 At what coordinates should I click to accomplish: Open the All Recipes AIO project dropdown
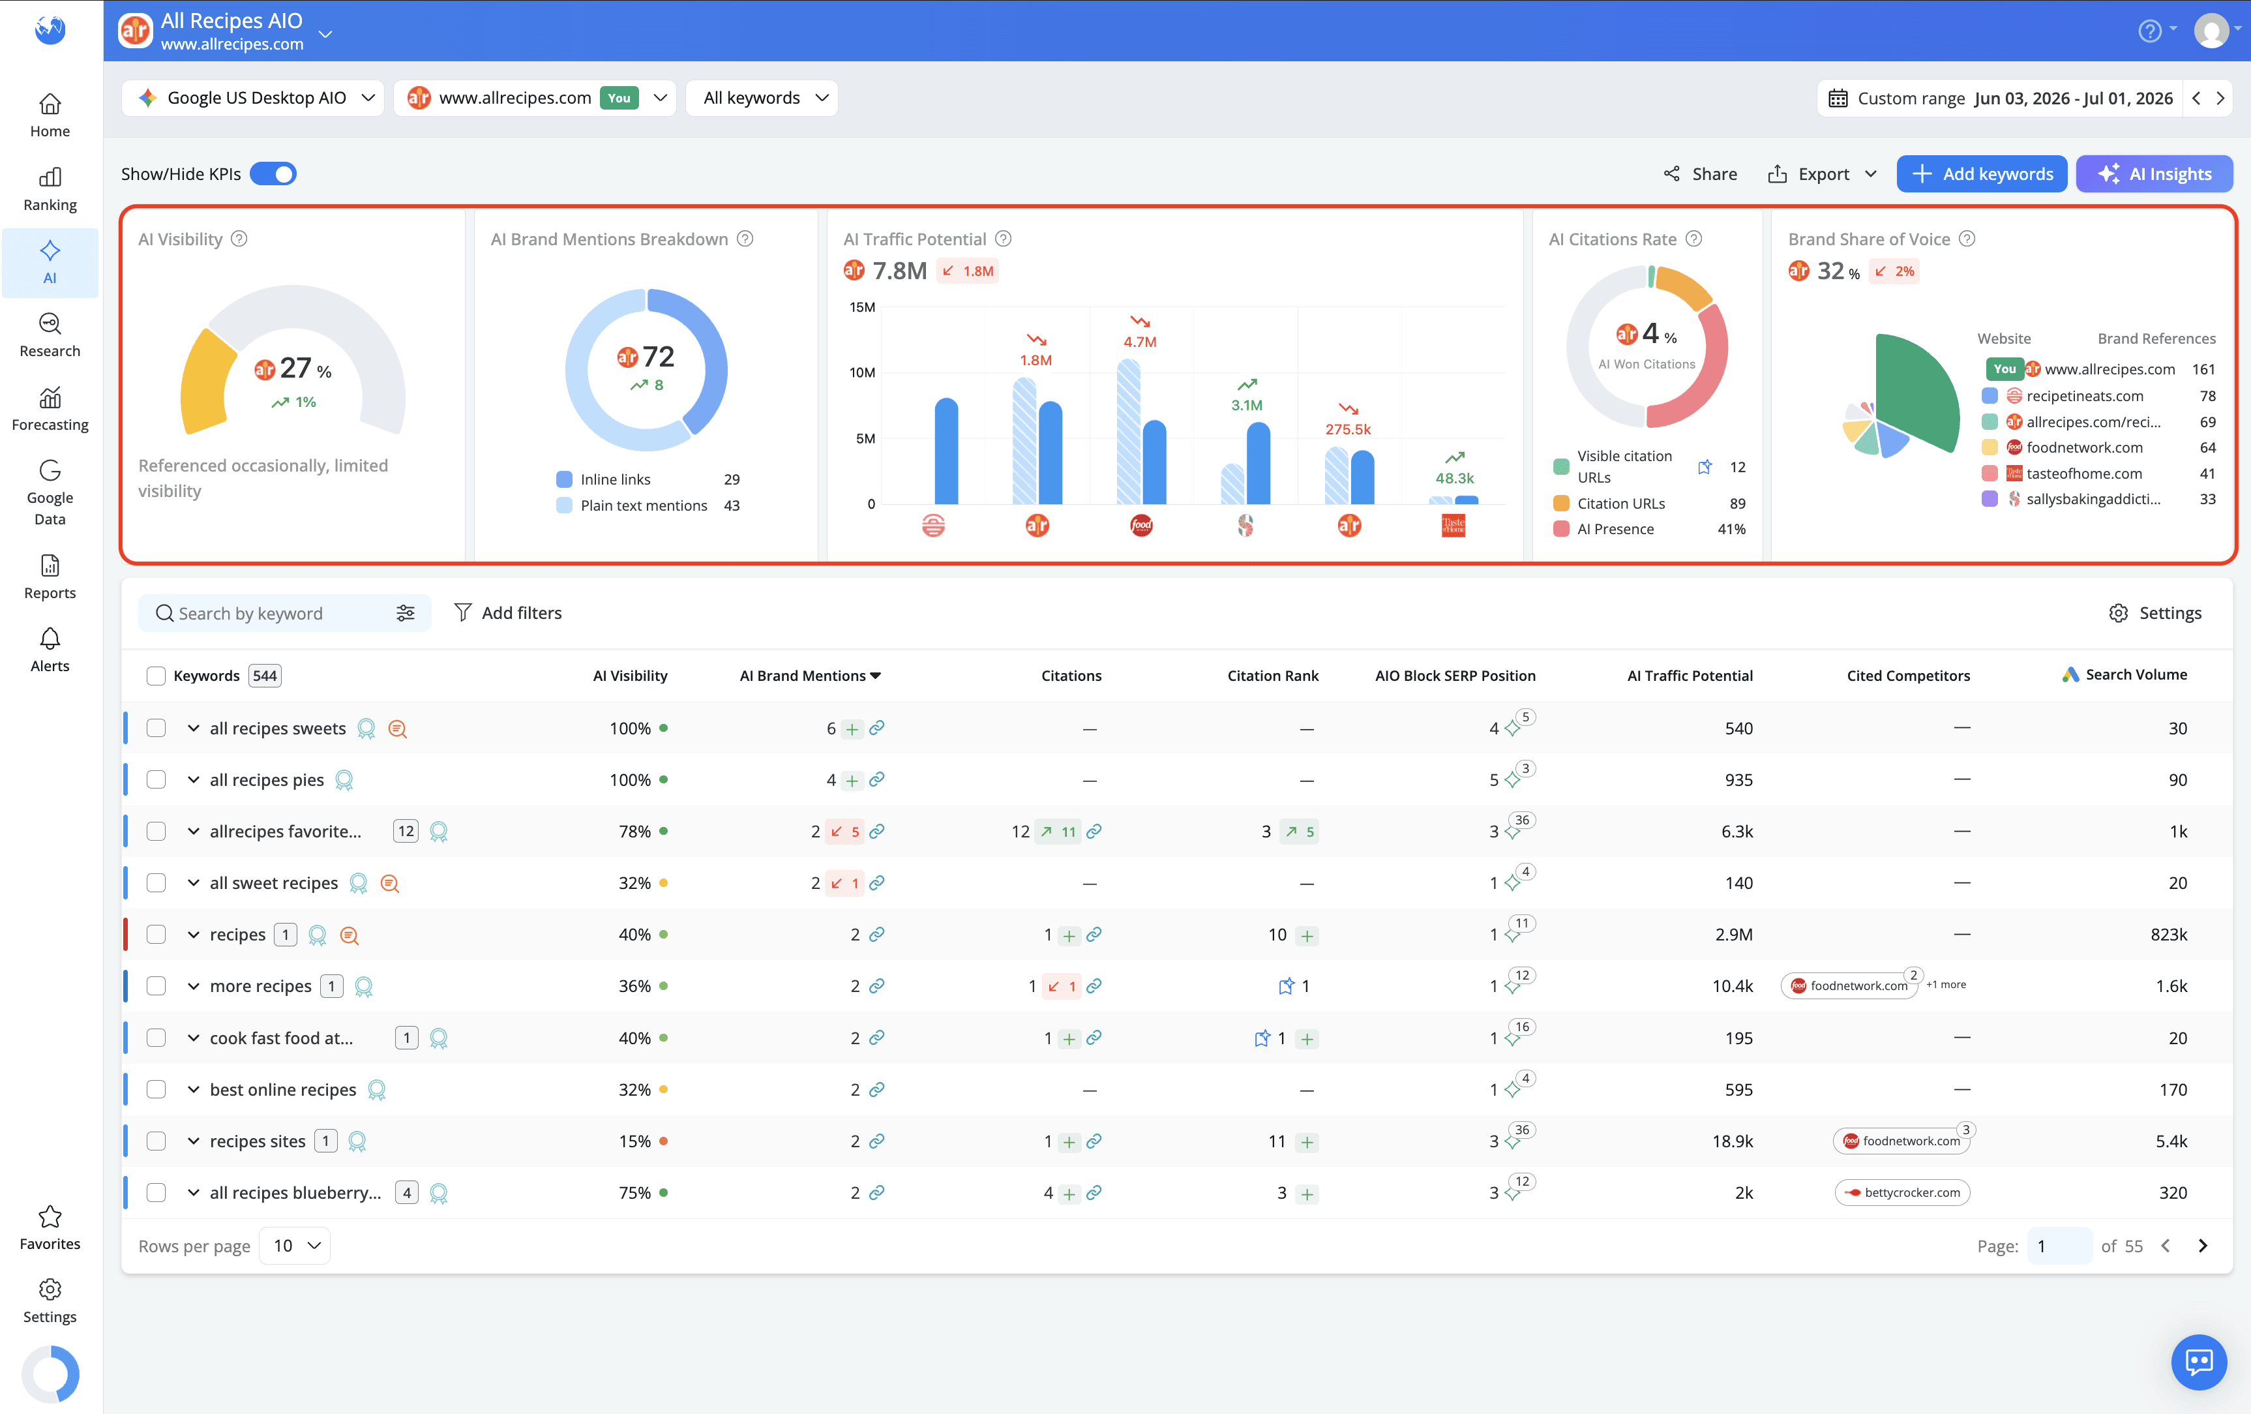325,34
